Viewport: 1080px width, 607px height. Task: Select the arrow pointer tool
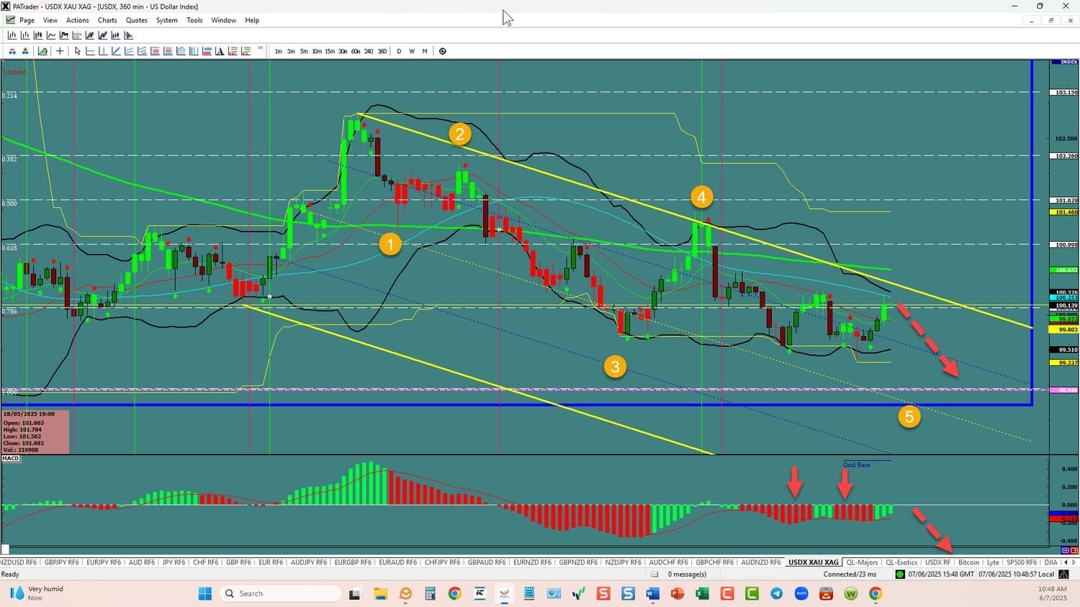pyautogui.click(x=78, y=51)
